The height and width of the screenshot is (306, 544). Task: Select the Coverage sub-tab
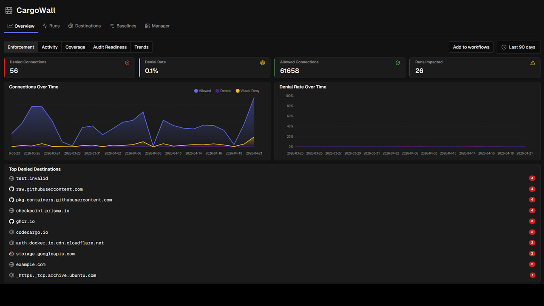pos(75,47)
